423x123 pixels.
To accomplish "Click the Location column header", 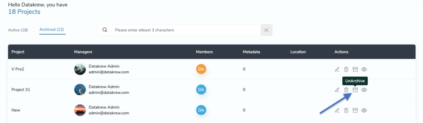I will coord(298,52).
